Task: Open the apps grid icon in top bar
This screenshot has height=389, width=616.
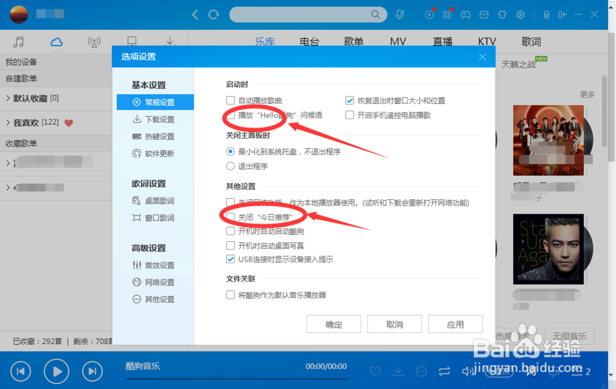Action: click(x=447, y=15)
